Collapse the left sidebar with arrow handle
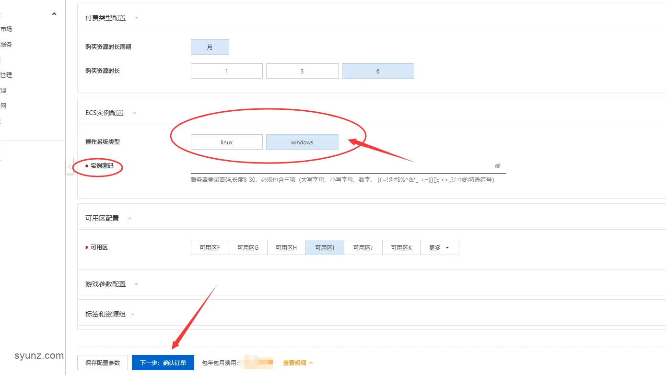666x375 pixels. 70,166
